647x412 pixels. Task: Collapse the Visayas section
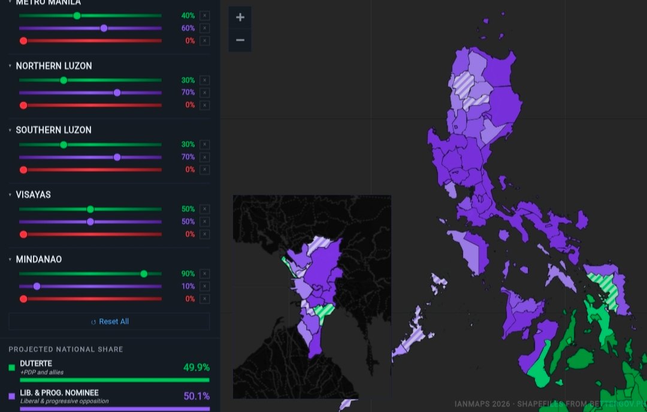(x=10, y=195)
